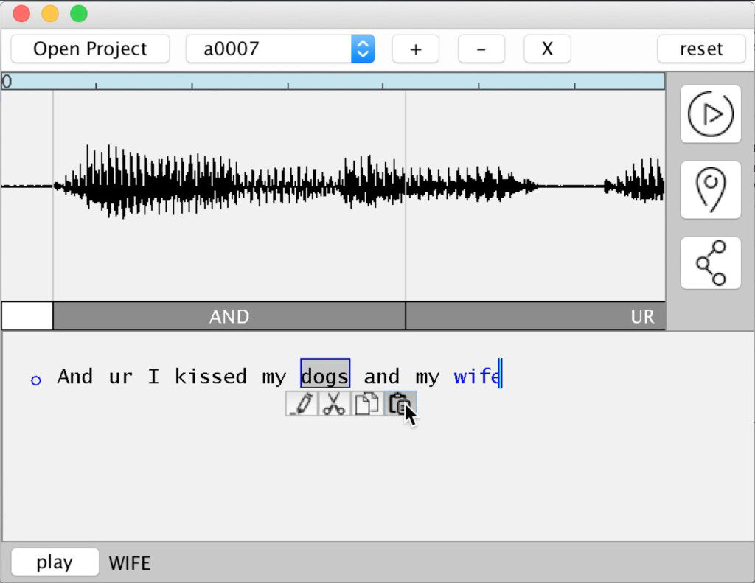The width and height of the screenshot is (755, 583).
Task: Select the blue circle marker beside the transcript
Action: click(x=35, y=380)
